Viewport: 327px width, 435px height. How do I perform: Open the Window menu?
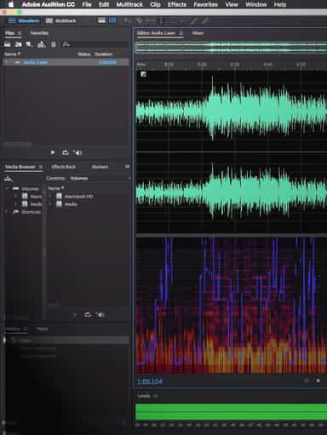255,4
